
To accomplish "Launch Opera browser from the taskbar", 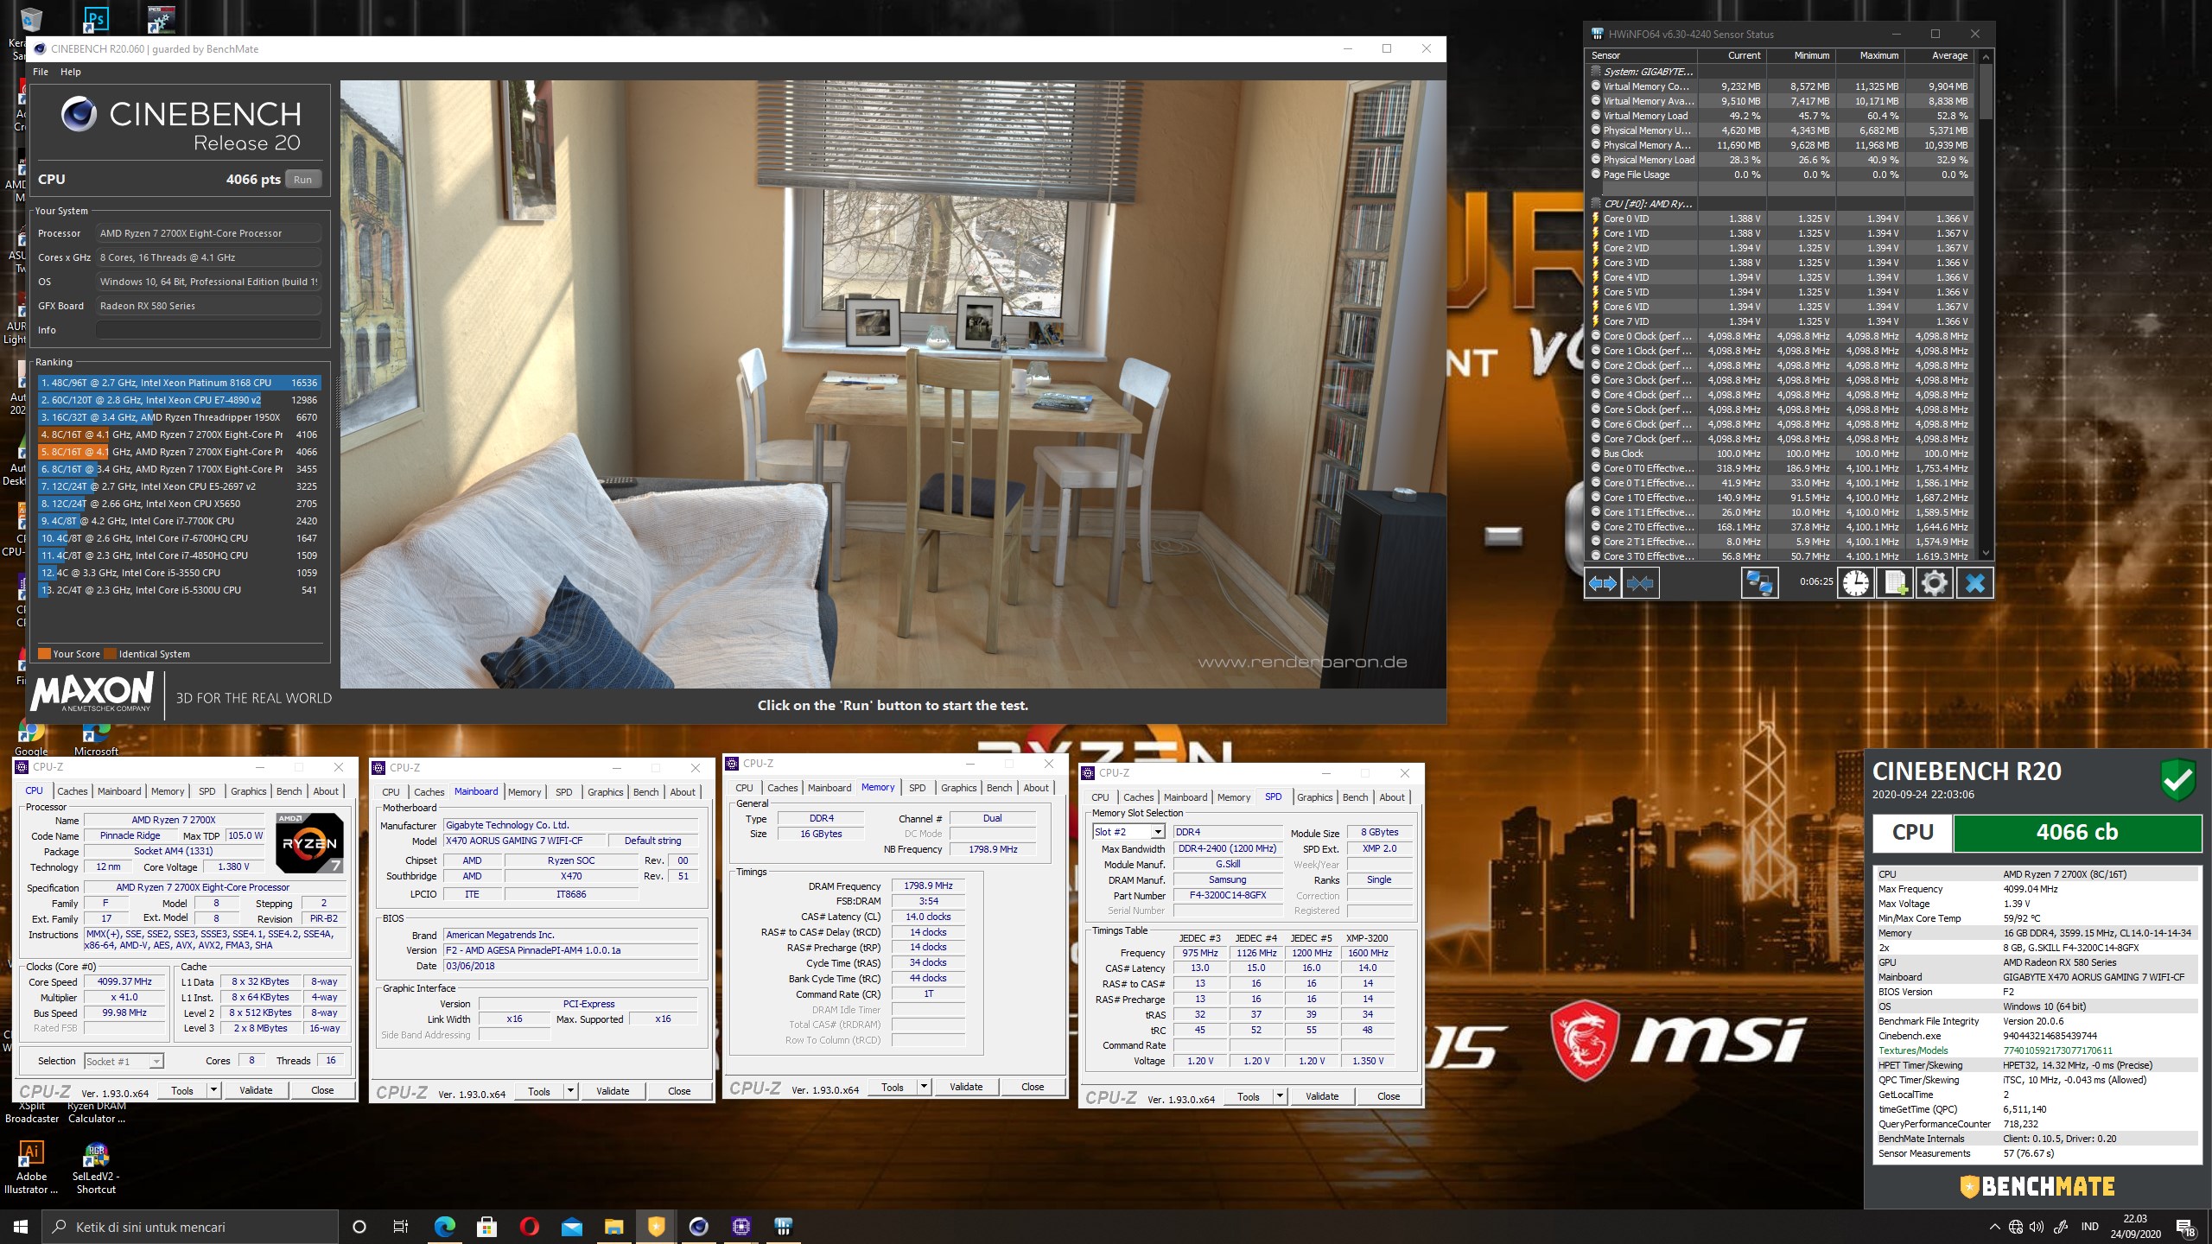I will point(529,1226).
